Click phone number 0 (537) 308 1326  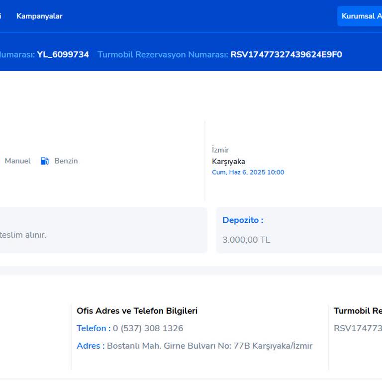[148, 328]
